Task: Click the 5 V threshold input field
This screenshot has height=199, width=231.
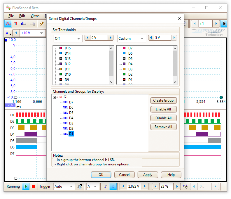Action: coord(162,38)
